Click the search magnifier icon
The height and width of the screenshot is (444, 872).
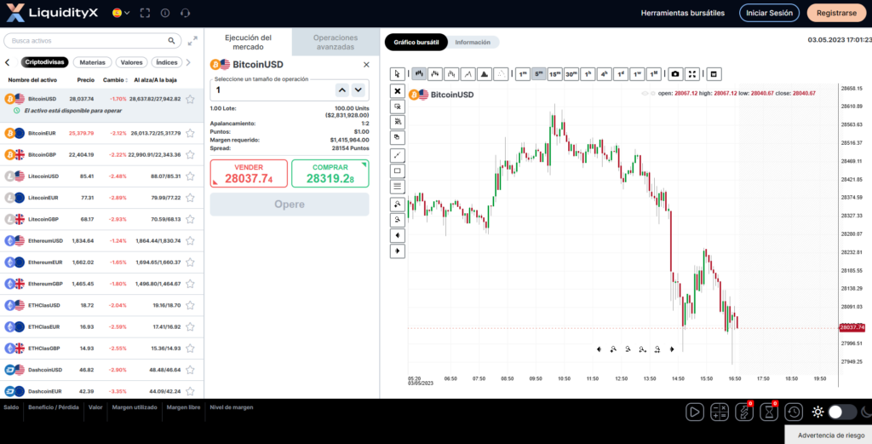click(x=171, y=41)
